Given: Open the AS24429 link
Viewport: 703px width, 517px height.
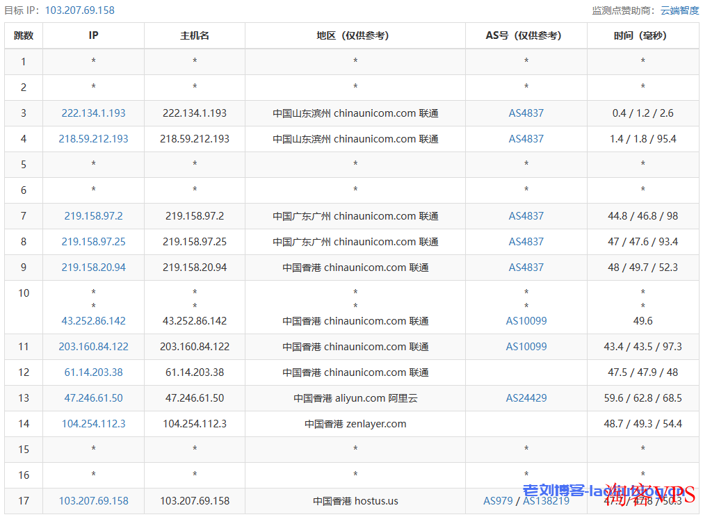Looking at the screenshot, I should [x=526, y=398].
